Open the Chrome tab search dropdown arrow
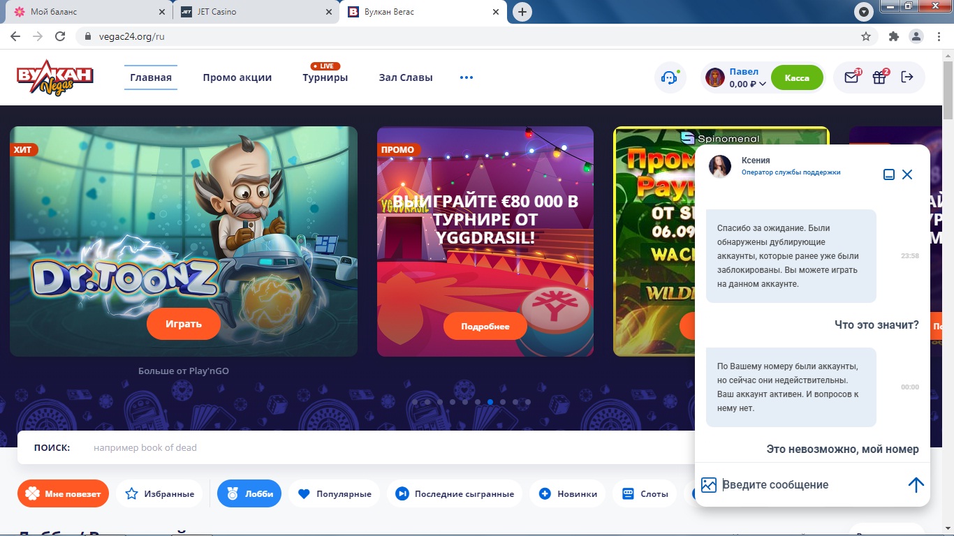The width and height of the screenshot is (954, 536). (x=865, y=12)
